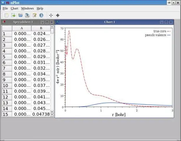The width and height of the screenshot is (181, 141).
Task: Click cell B15 showing 0.04738
Action: (x=41, y=114)
